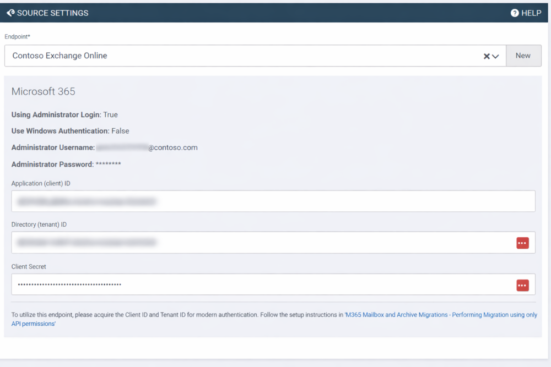The width and height of the screenshot is (551, 367).
Task: Click the red ellipsis icon in Client Secret
Action: (x=522, y=285)
